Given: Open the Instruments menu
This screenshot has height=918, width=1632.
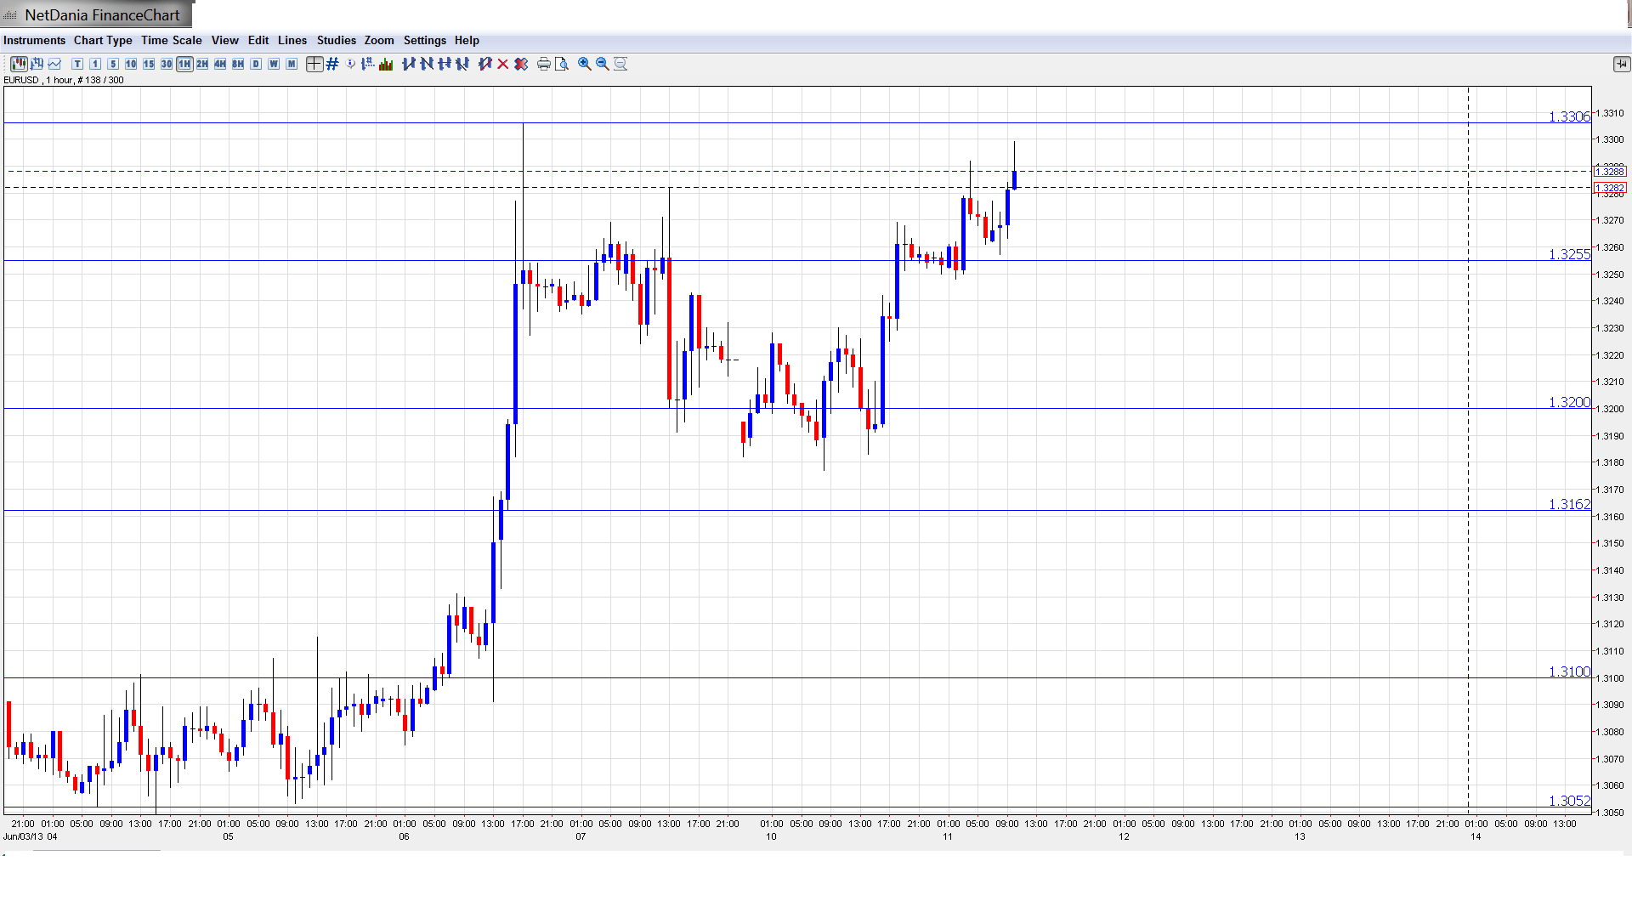Looking at the screenshot, I should click(x=34, y=40).
